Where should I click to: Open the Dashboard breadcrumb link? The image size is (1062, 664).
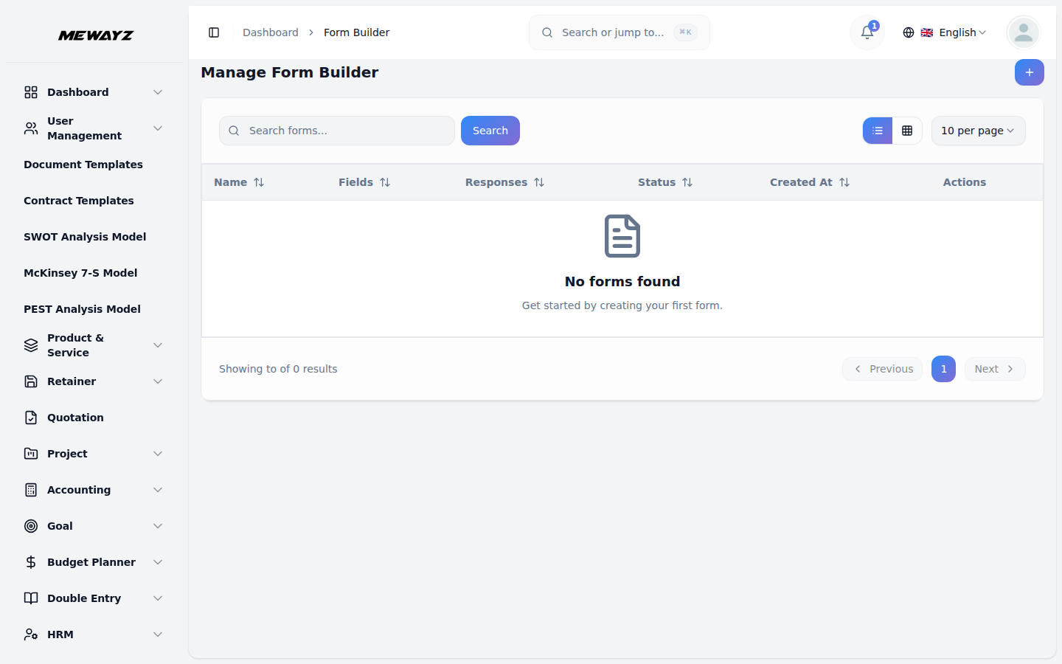(x=270, y=32)
